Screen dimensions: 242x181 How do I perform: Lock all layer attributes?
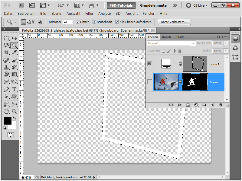pos(180,51)
